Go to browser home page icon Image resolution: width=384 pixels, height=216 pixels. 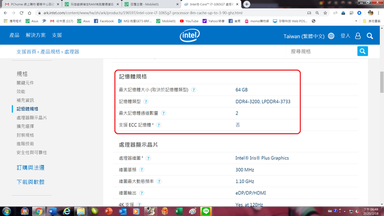29,13
